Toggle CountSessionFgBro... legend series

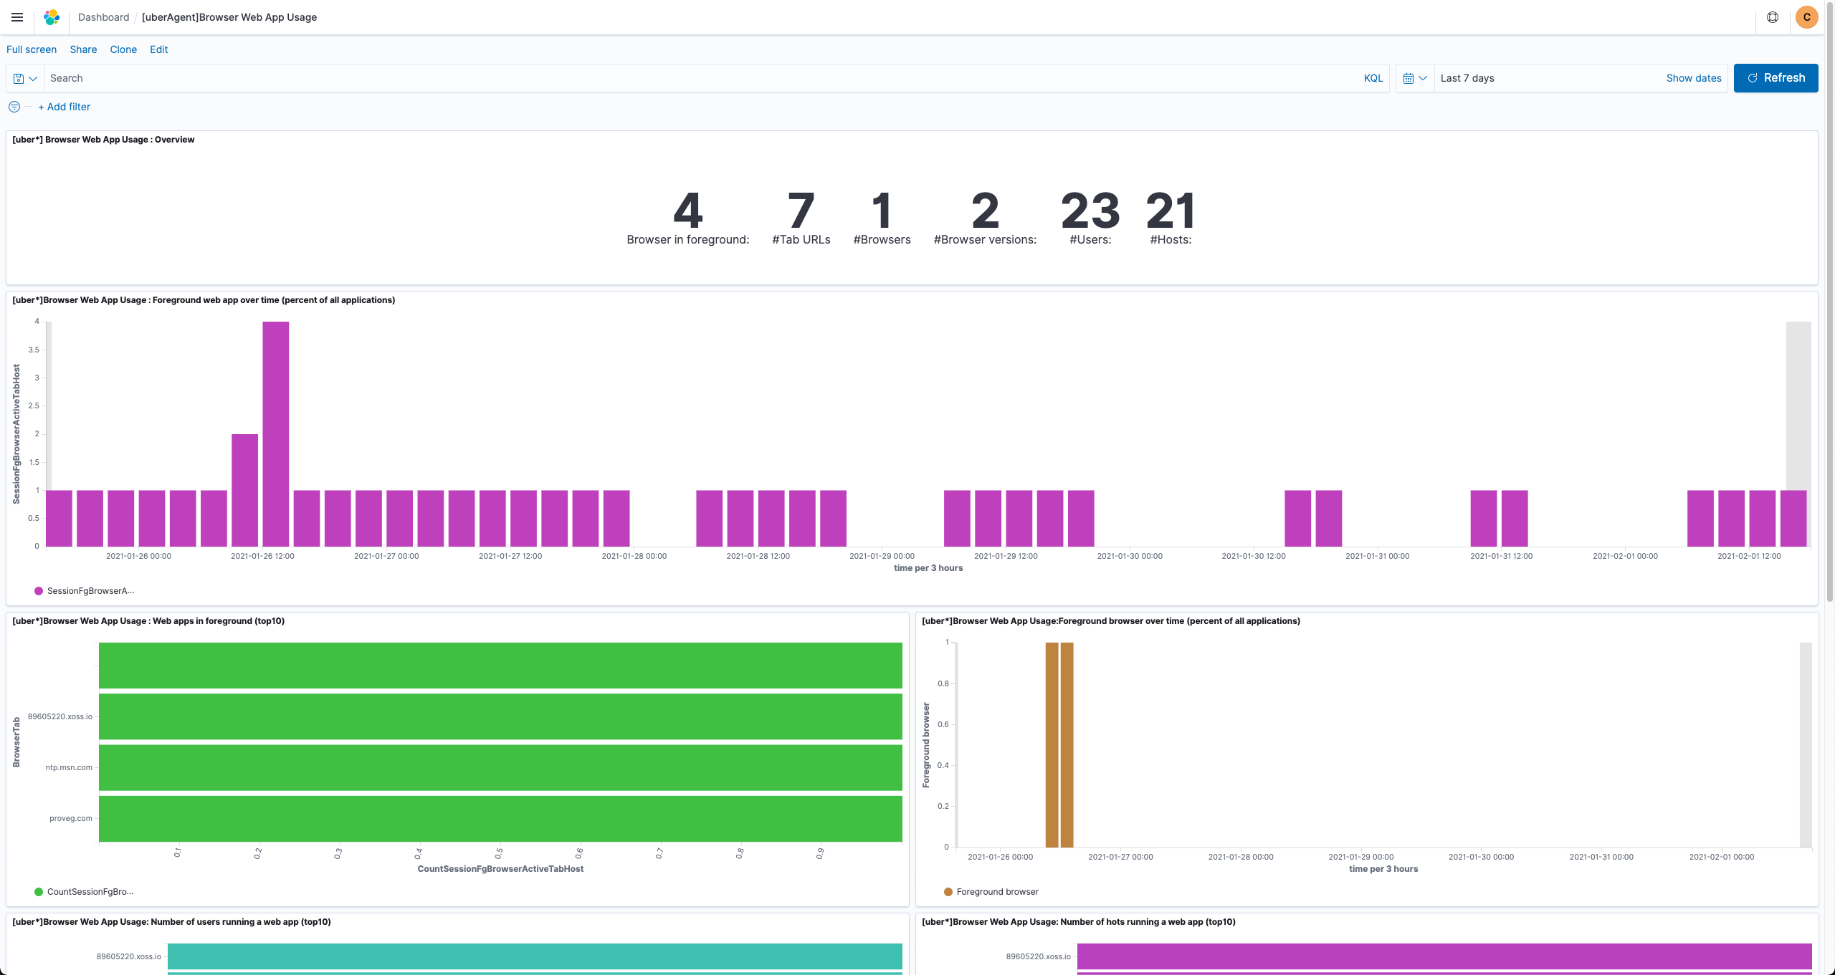[x=90, y=892]
